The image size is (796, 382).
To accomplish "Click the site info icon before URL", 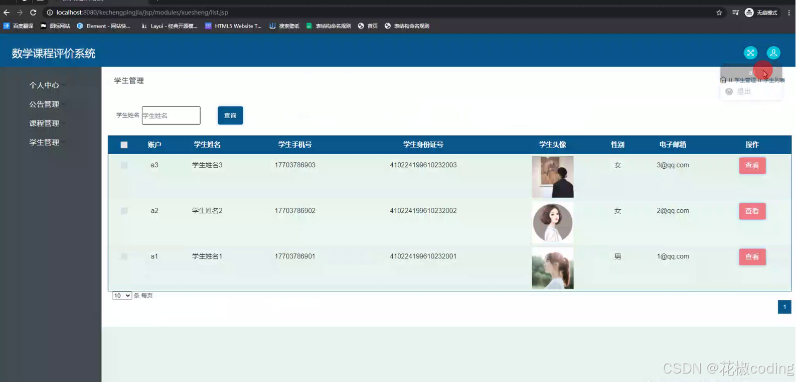I will (x=50, y=13).
